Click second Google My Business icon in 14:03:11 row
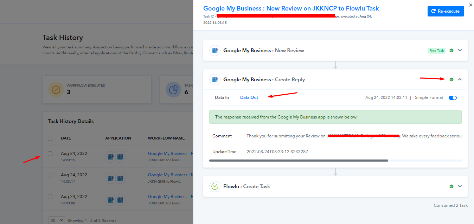474x224 pixels. click(x=120, y=178)
